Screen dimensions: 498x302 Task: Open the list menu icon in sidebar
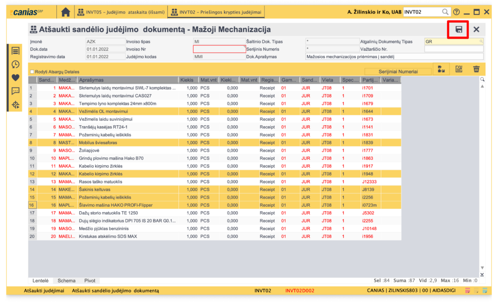16,51
